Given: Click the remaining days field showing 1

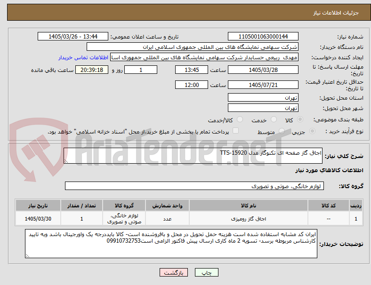Looking at the screenshot, I should pos(141,70).
